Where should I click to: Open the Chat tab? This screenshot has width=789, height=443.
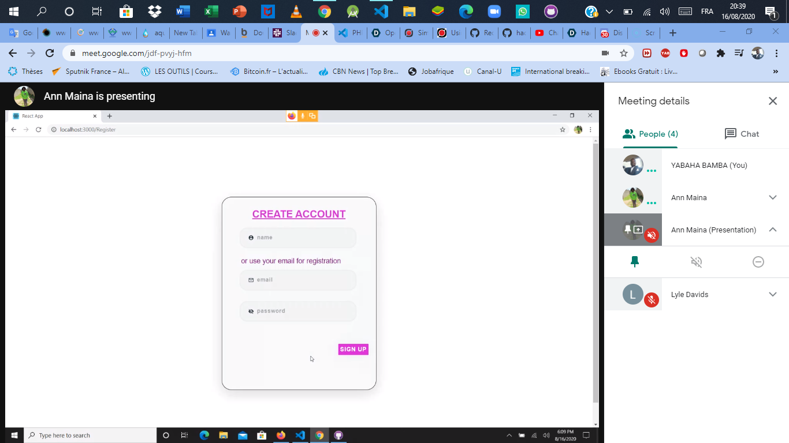point(742,134)
